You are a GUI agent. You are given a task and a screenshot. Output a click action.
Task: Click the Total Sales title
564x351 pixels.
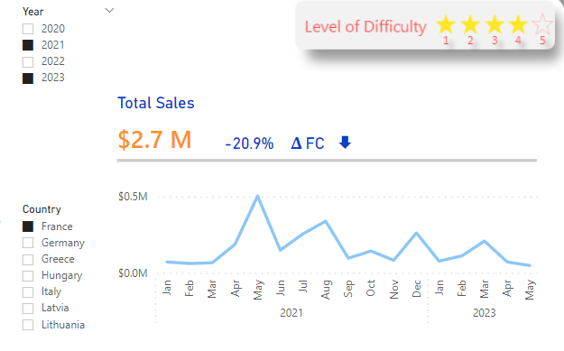coord(156,103)
